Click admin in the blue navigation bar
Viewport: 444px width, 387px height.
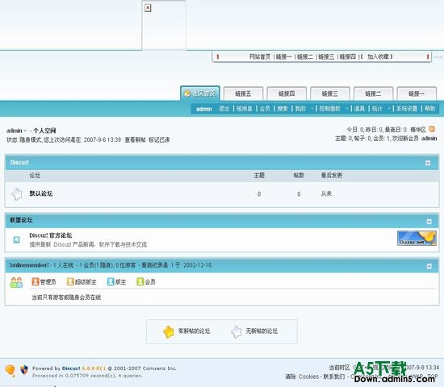click(x=204, y=109)
